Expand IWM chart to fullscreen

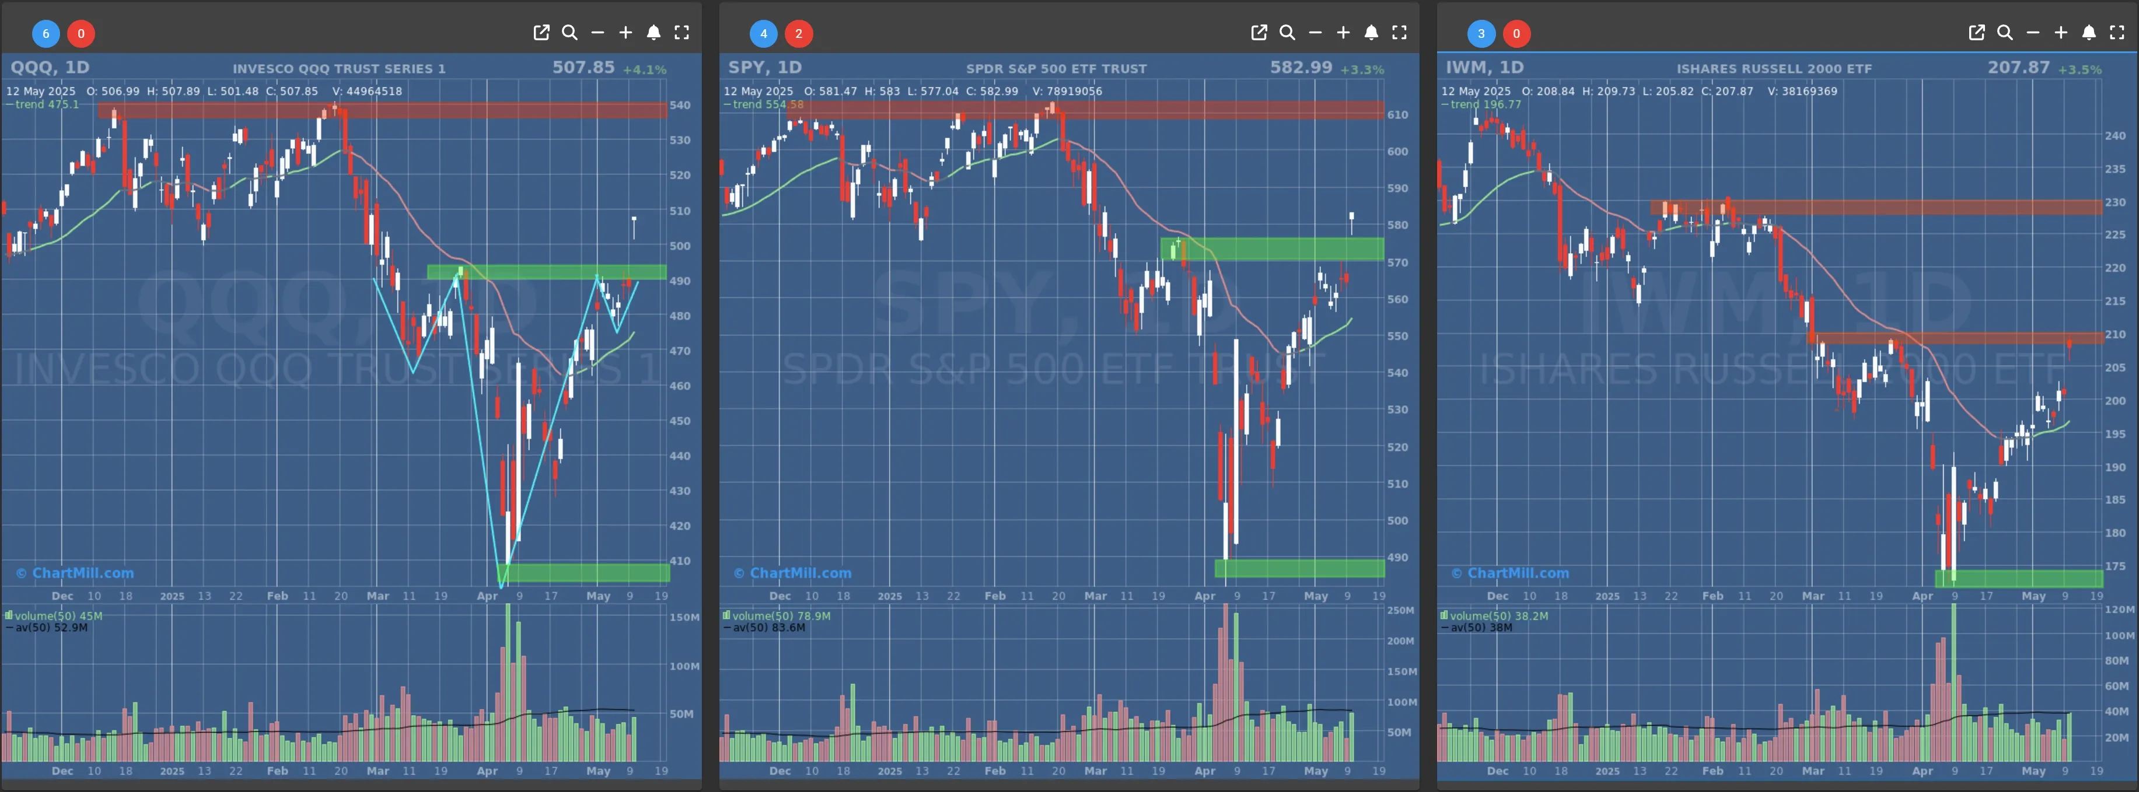tap(2117, 33)
